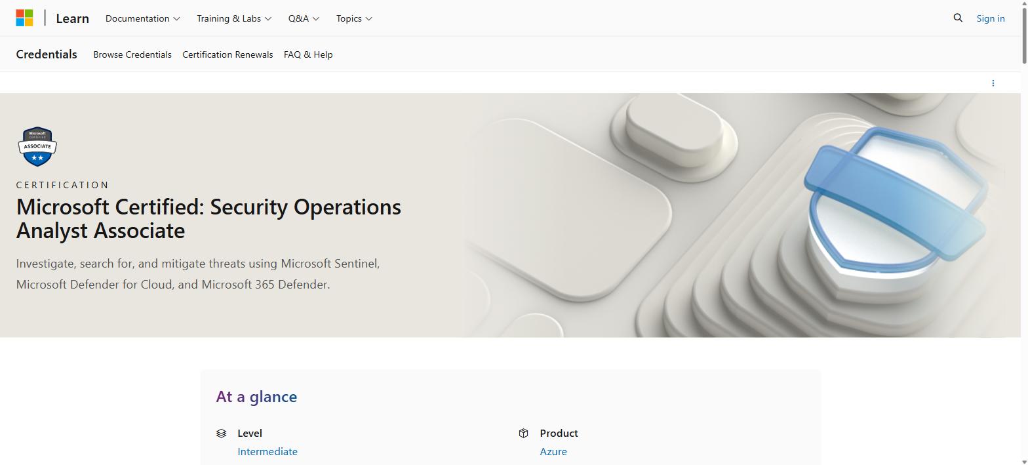1028x465 pixels.
Task: Click the Azure product link
Action: (x=553, y=451)
